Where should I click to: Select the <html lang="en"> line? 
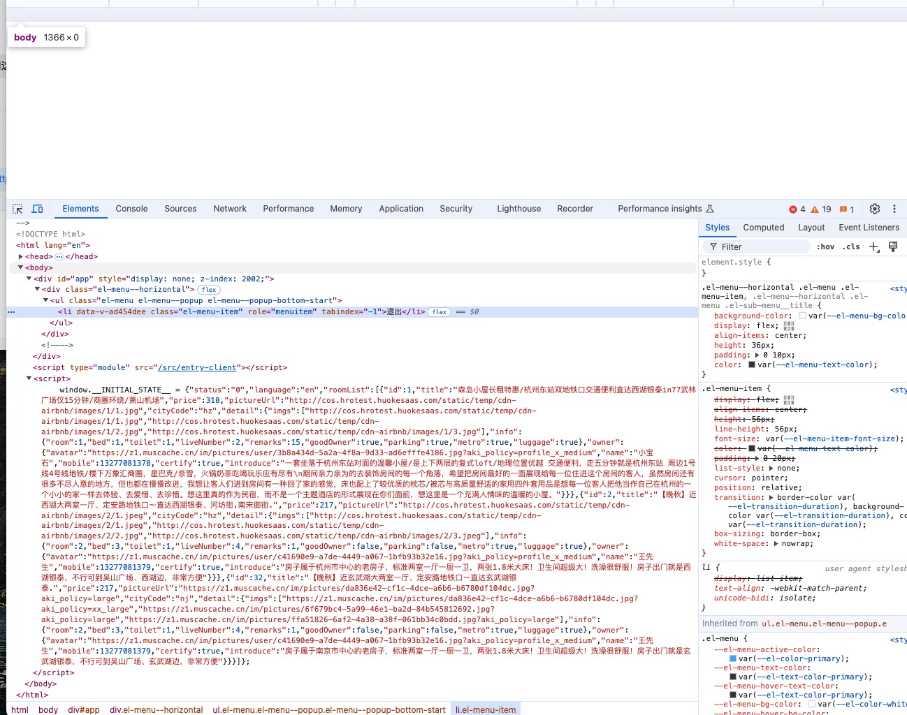pyautogui.click(x=53, y=245)
